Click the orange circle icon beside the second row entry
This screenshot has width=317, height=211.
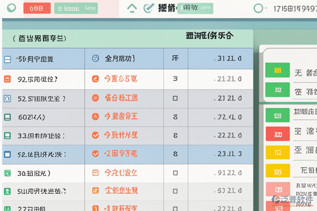(x=95, y=79)
